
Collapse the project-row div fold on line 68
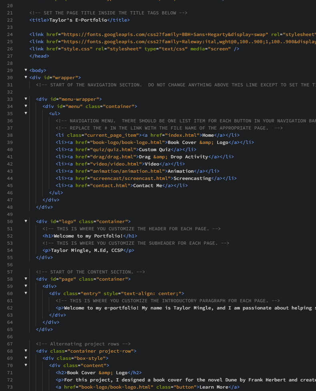point(26,351)
